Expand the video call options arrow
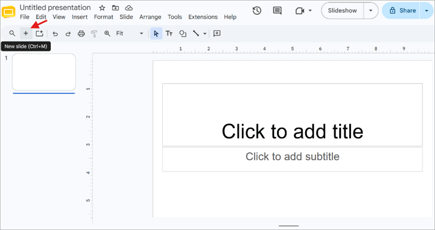The width and height of the screenshot is (435, 230). pyautogui.click(x=310, y=11)
